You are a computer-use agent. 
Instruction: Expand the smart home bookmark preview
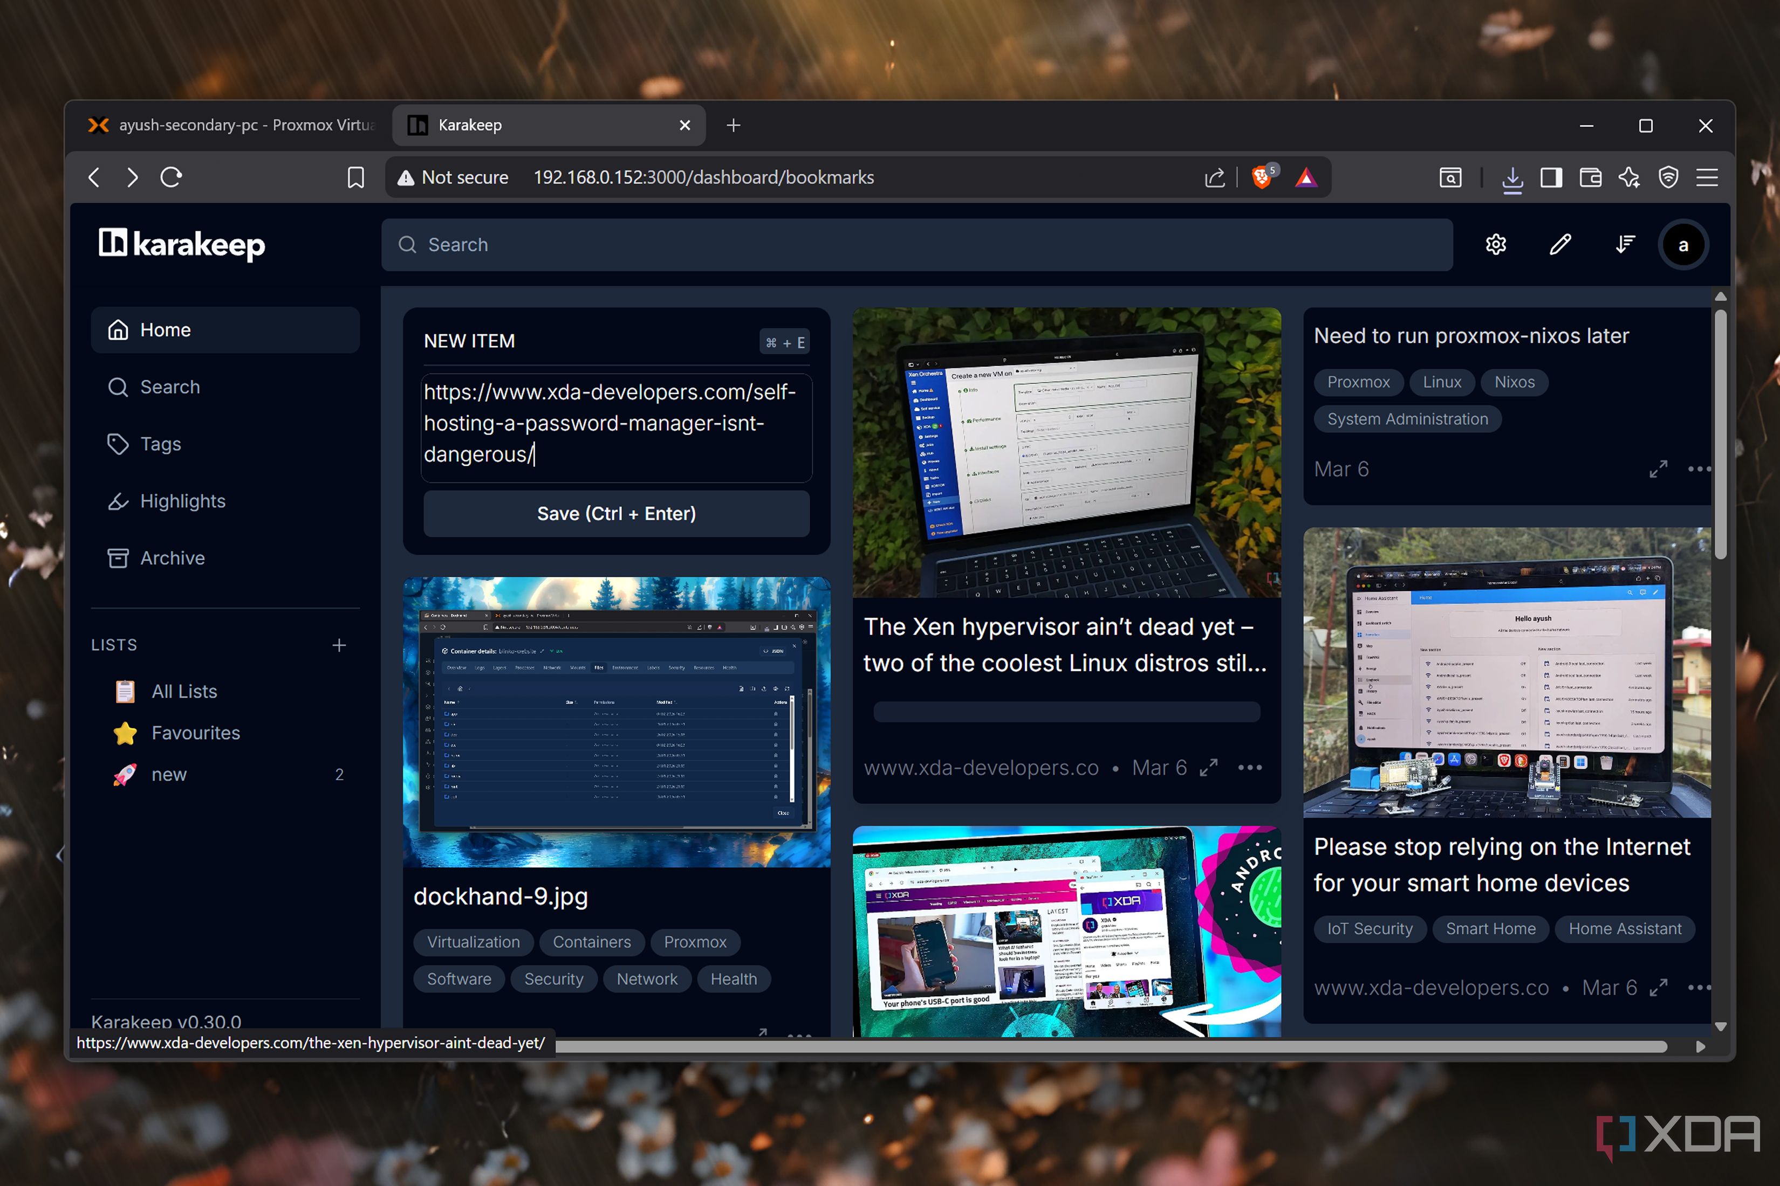(1658, 987)
